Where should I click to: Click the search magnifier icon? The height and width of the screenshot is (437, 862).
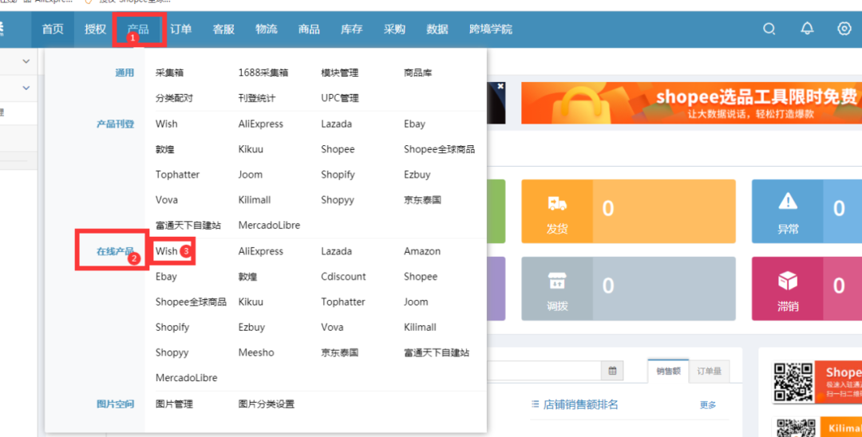769,29
